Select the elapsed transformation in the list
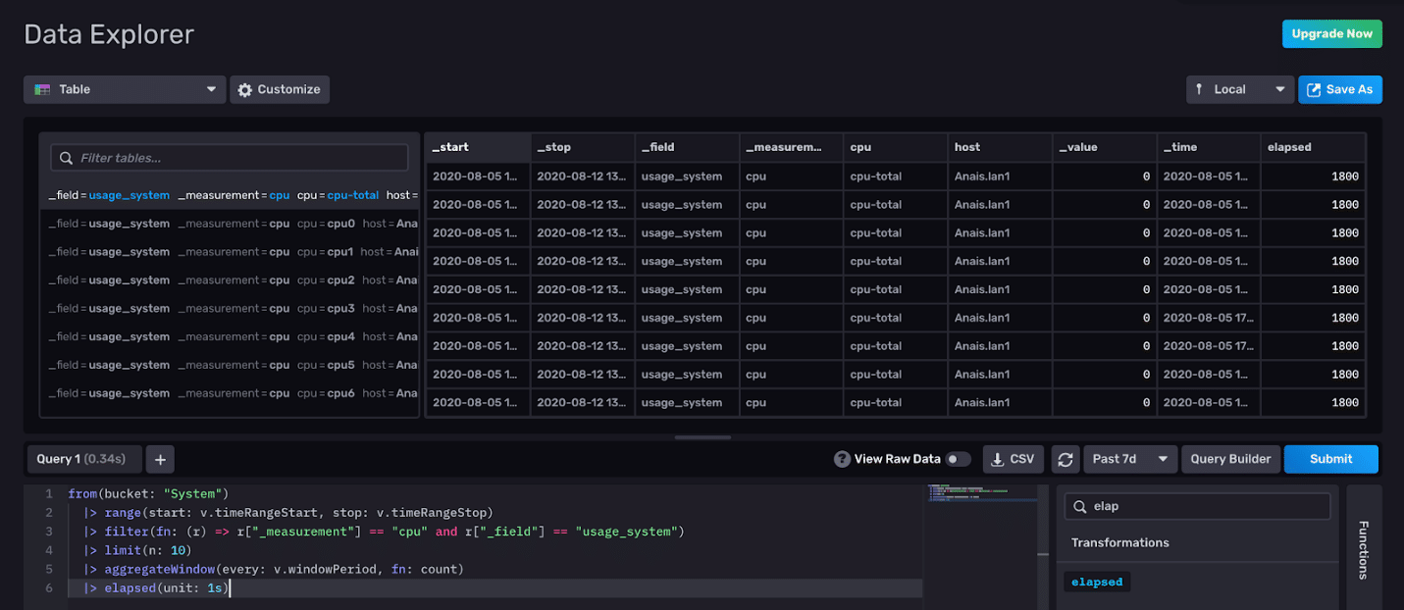Screen dimensions: 1404x610 1096,581
